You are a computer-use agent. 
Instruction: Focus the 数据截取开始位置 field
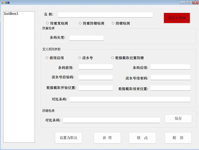96,88
